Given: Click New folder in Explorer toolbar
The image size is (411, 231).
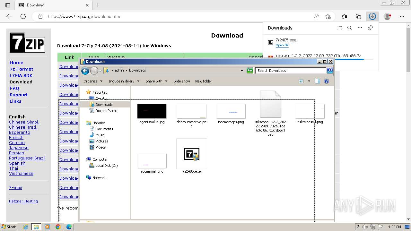Looking at the screenshot, I should (x=204, y=81).
